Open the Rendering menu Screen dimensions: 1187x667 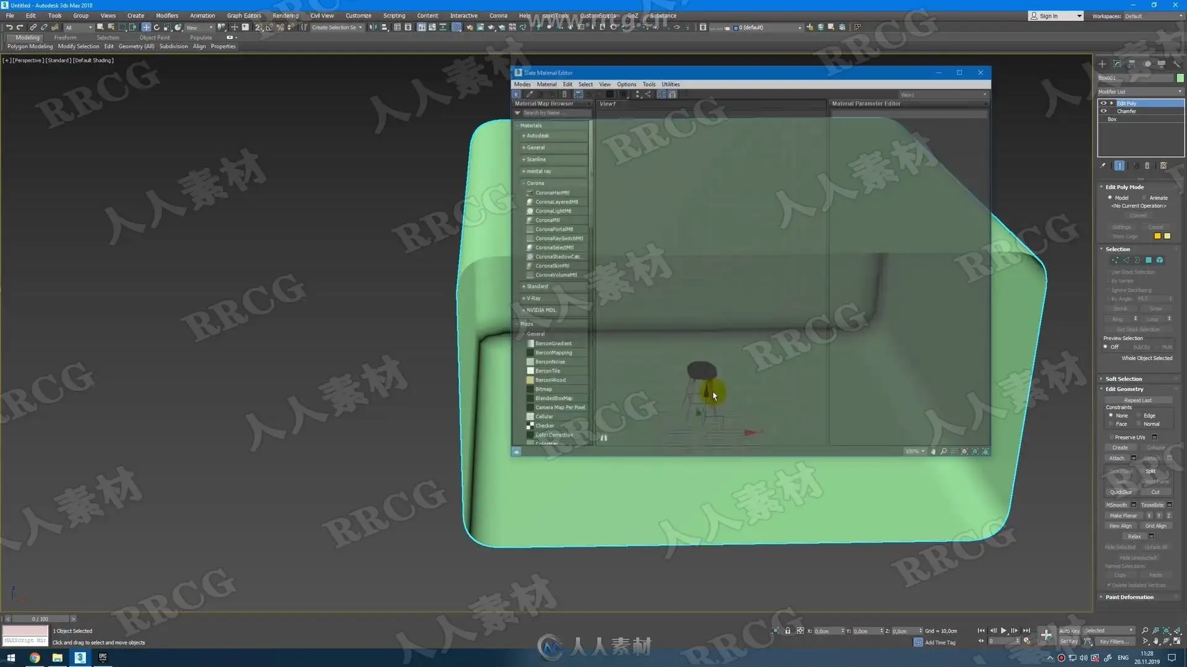click(x=285, y=15)
